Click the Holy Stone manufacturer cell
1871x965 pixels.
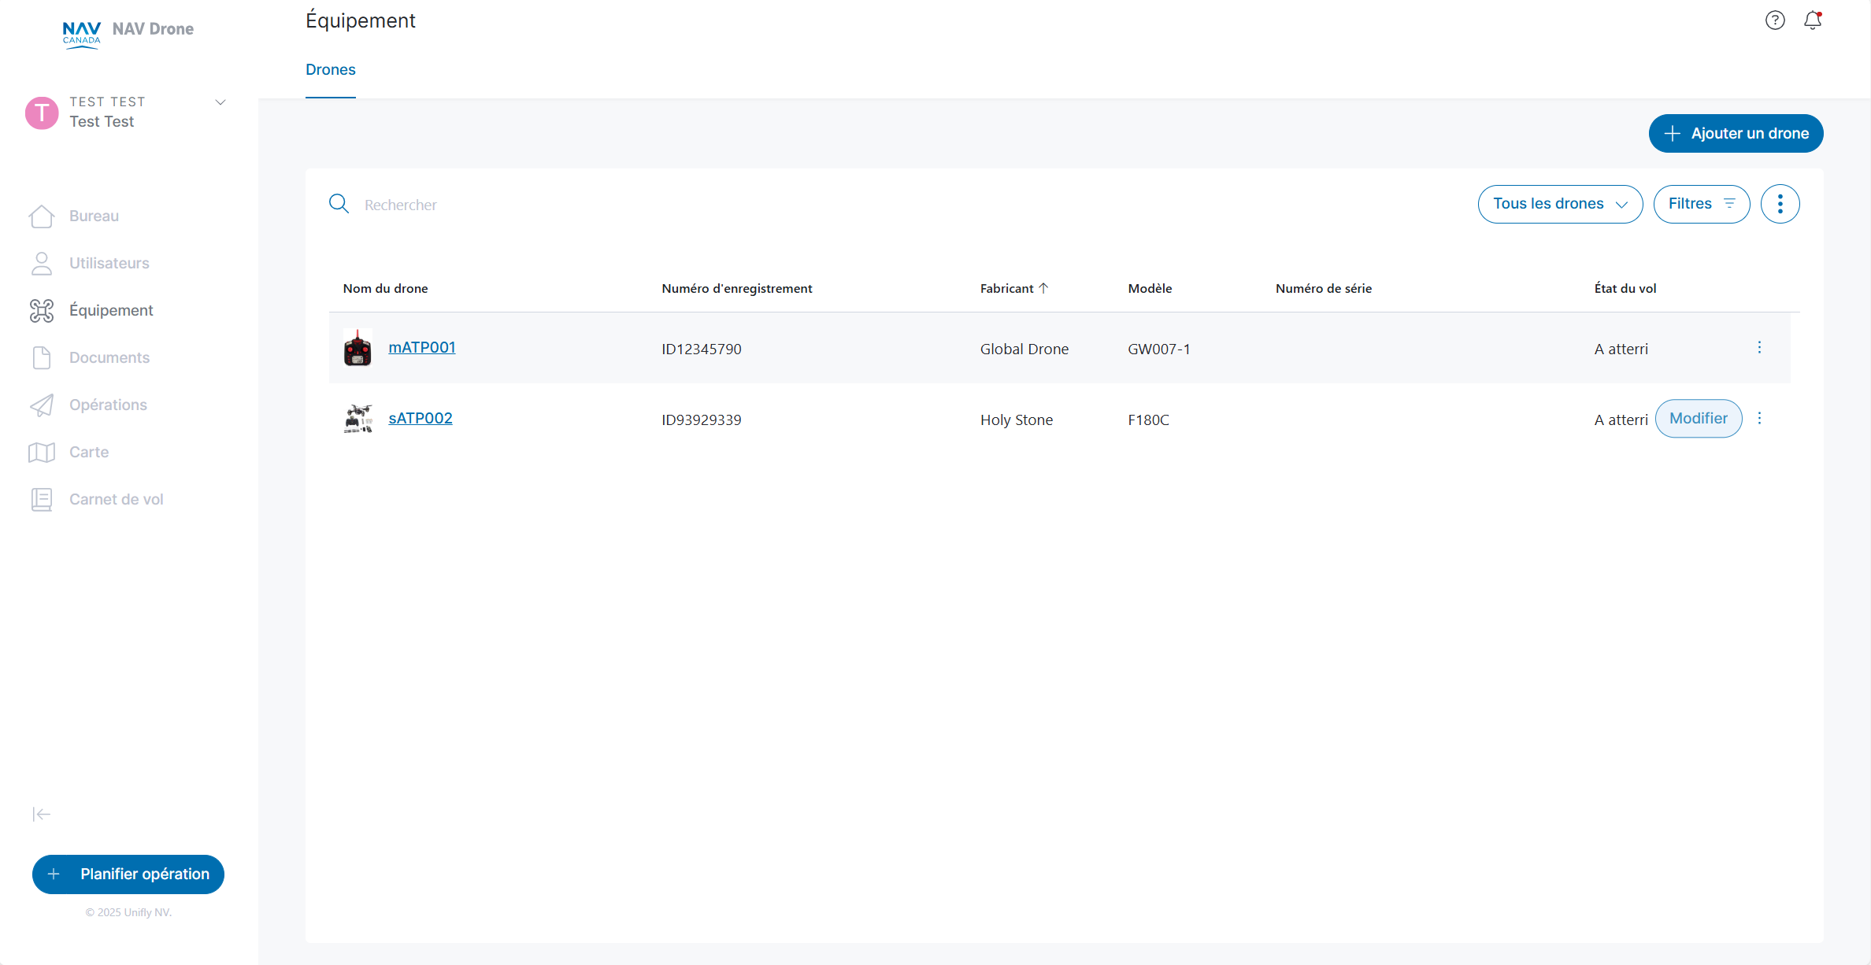tap(1017, 420)
